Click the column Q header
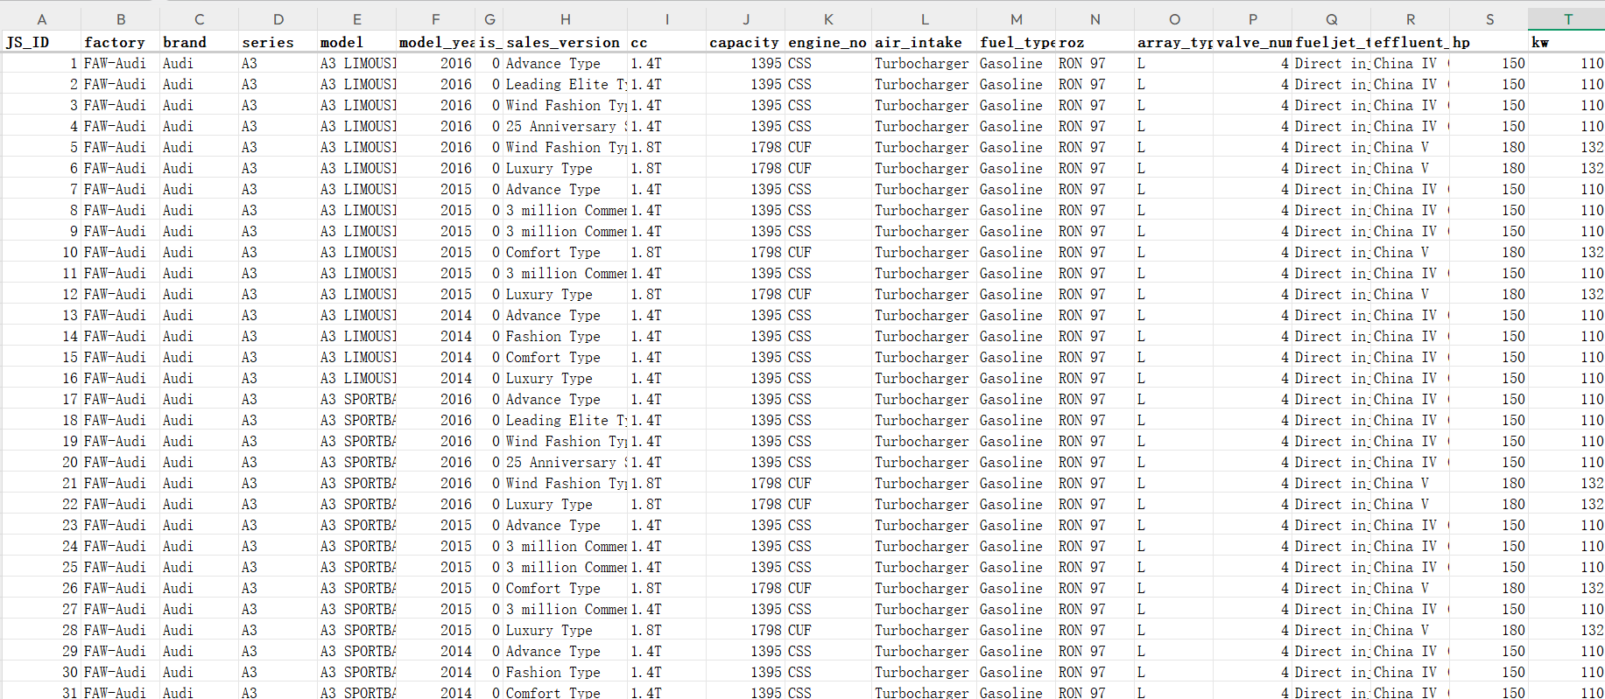The width and height of the screenshot is (1605, 699). coord(1331,18)
